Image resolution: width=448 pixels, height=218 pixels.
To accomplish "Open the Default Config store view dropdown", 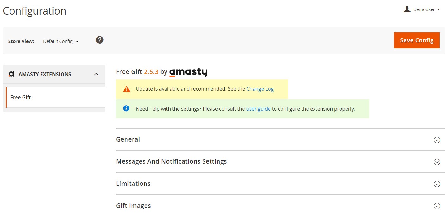I will [61, 41].
